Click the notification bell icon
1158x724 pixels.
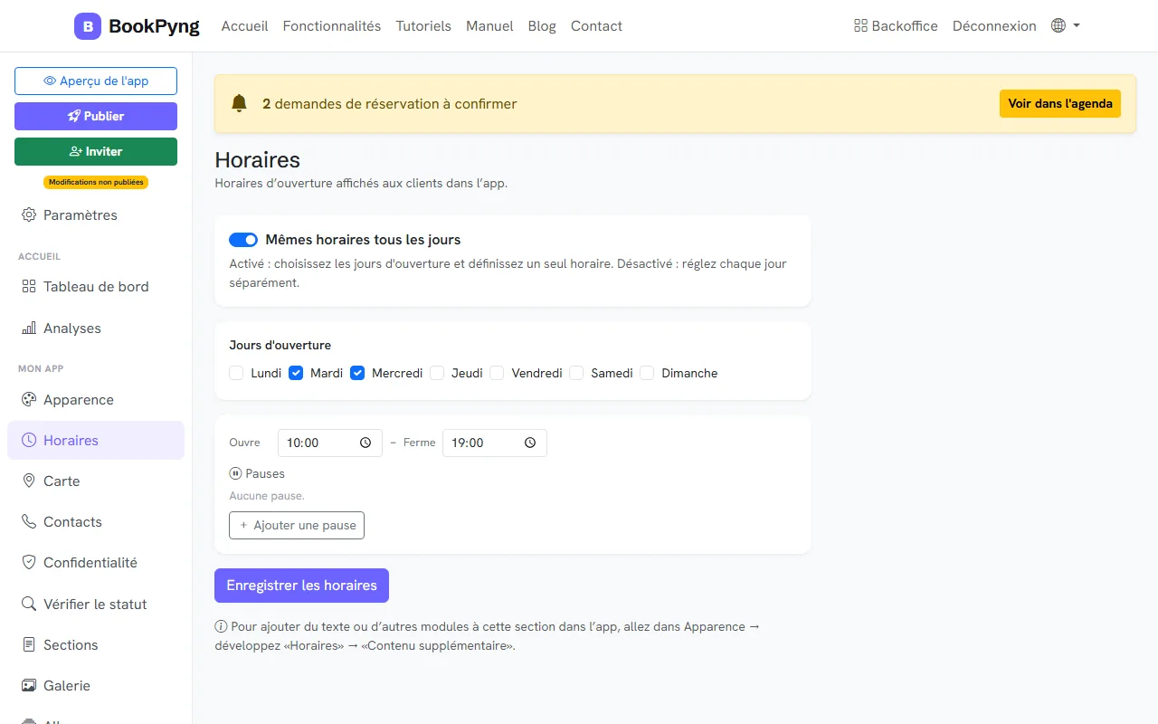pyautogui.click(x=239, y=103)
